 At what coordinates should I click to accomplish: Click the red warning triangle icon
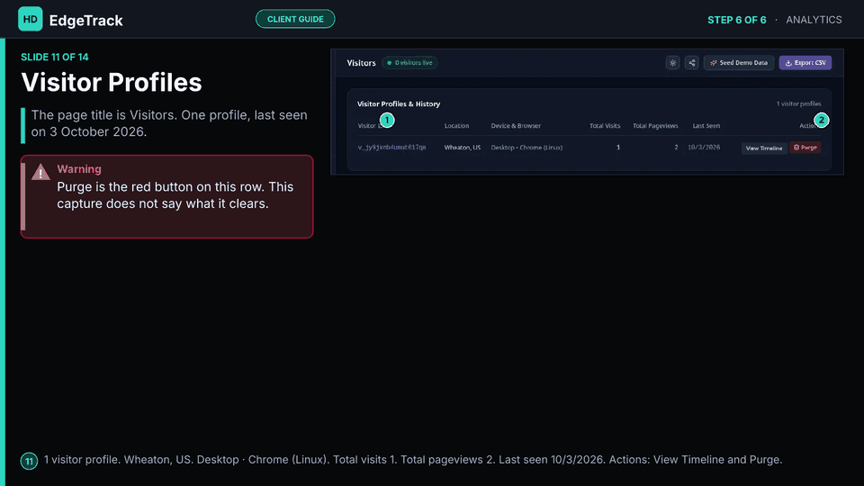(40, 173)
